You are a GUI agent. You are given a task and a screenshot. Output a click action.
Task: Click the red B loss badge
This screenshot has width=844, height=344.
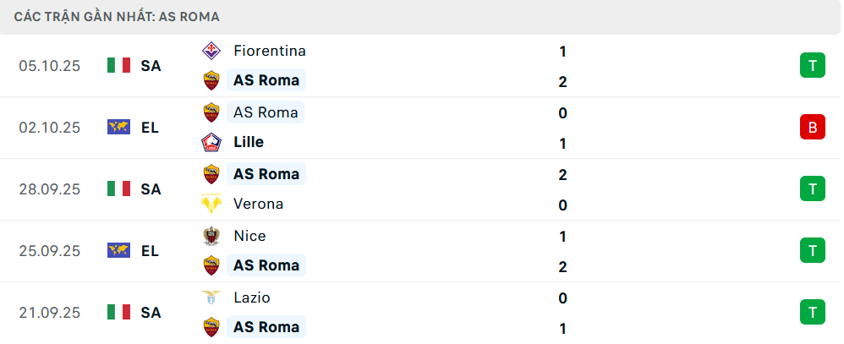[x=812, y=128]
